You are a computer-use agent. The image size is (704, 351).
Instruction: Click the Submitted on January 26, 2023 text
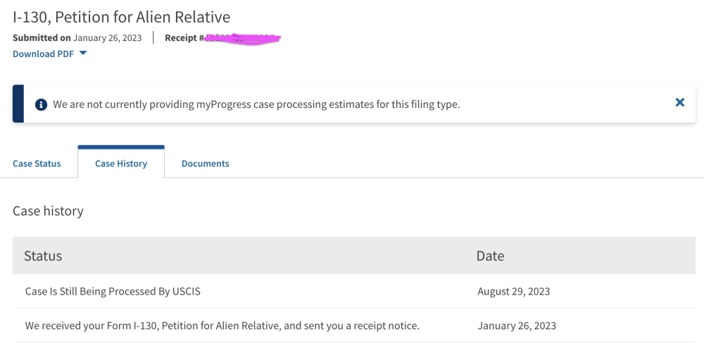[x=77, y=38]
